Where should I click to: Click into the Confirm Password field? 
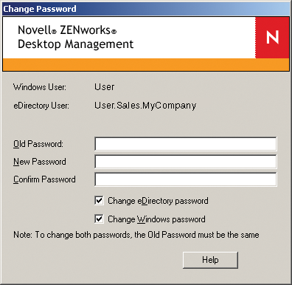[186, 179]
